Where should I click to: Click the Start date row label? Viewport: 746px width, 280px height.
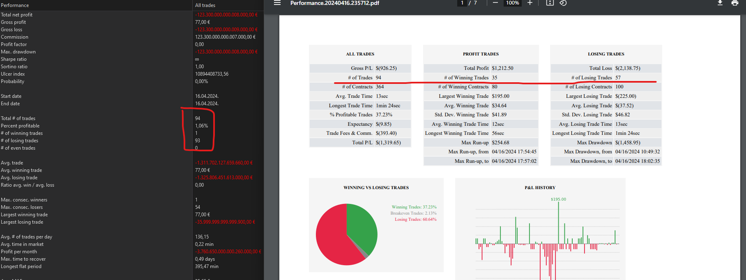[11, 96]
